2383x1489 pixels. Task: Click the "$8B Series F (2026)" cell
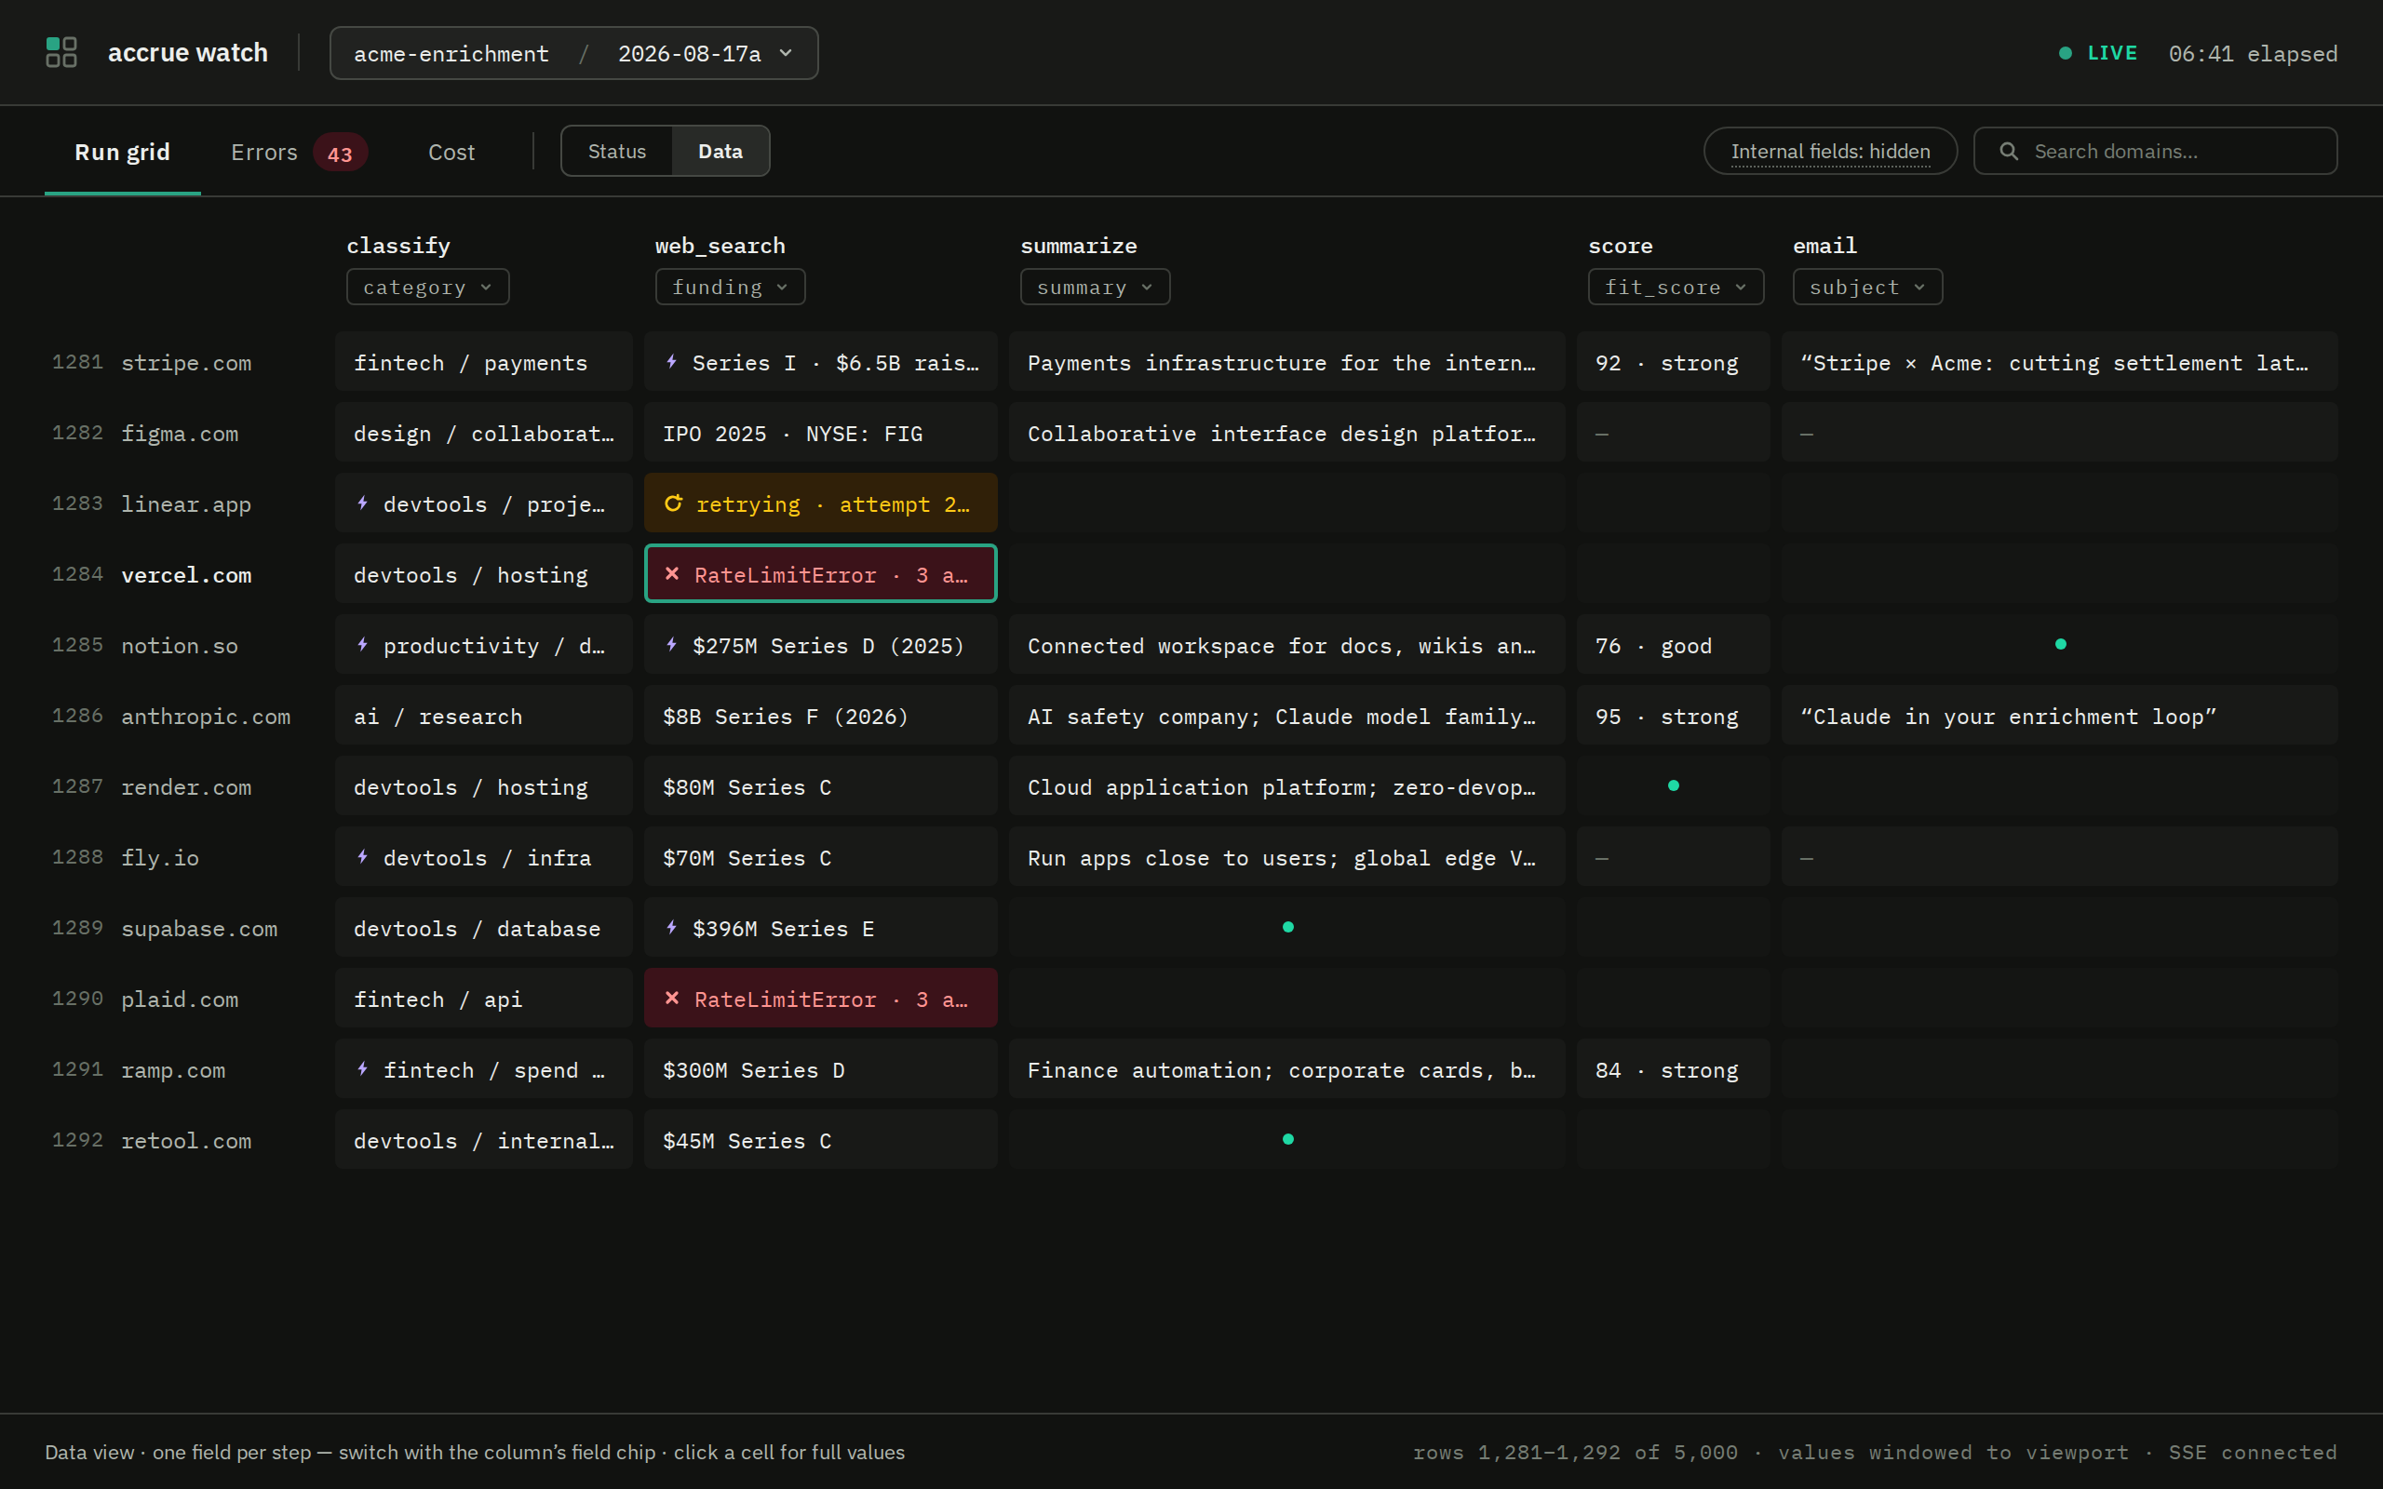pyautogui.click(x=820, y=715)
